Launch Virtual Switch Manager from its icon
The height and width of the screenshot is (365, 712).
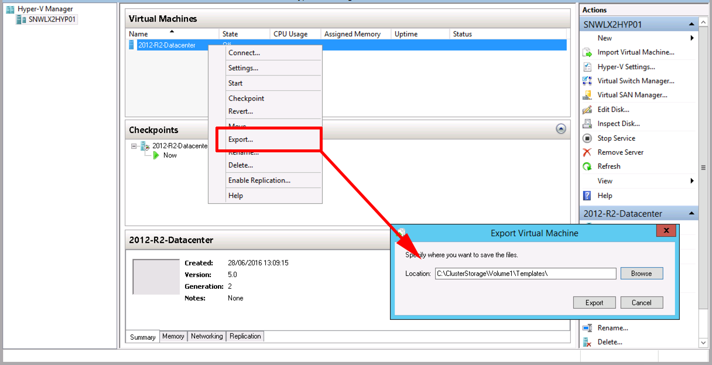pyautogui.click(x=587, y=81)
